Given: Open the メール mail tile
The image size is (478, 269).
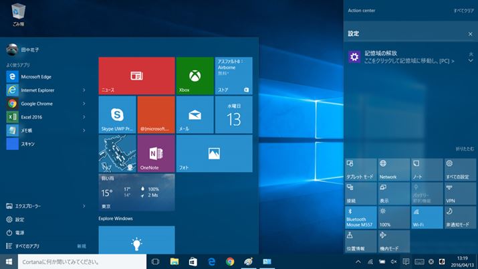Looking at the screenshot, I should [x=194, y=114].
